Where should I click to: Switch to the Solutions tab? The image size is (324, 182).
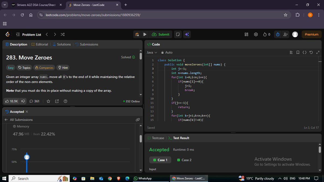pyautogui.click(x=62, y=44)
